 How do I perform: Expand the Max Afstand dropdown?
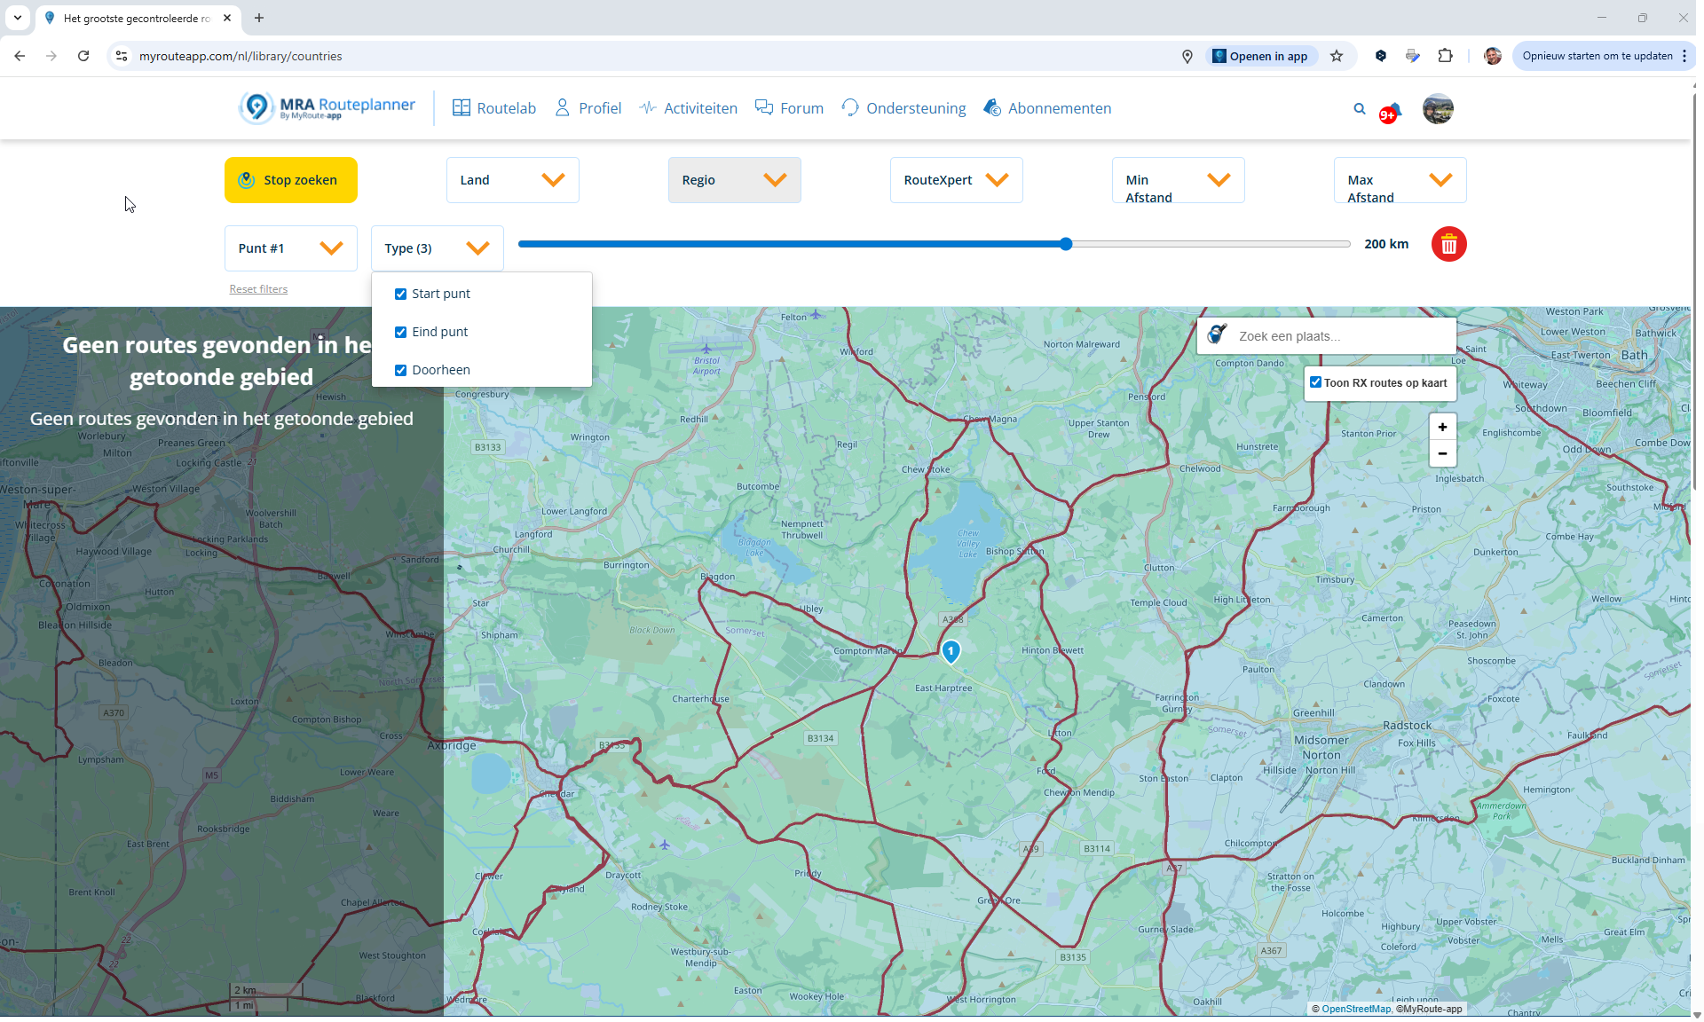[1400, 180]
